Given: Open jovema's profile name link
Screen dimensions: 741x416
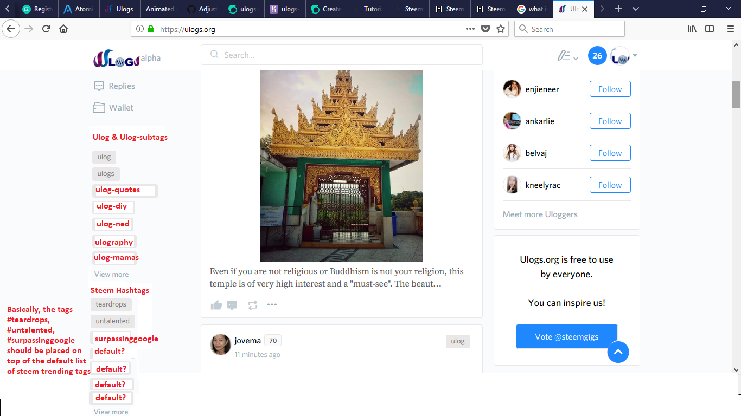Looking at the screenshot, I should (247, 341).
